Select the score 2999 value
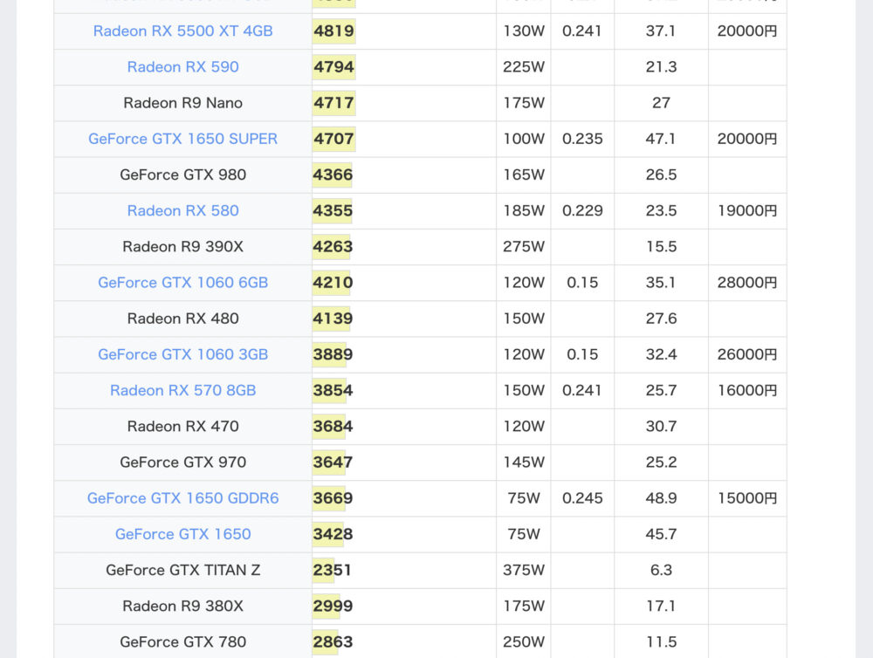 pyautogui.click(x=333, y=606)
